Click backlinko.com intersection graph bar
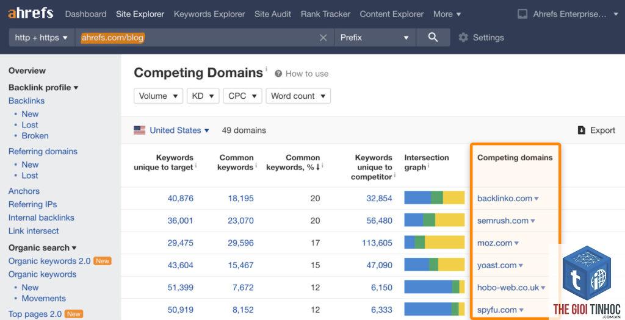The width and height of the screenshot is (625, 320). [435, 198]
